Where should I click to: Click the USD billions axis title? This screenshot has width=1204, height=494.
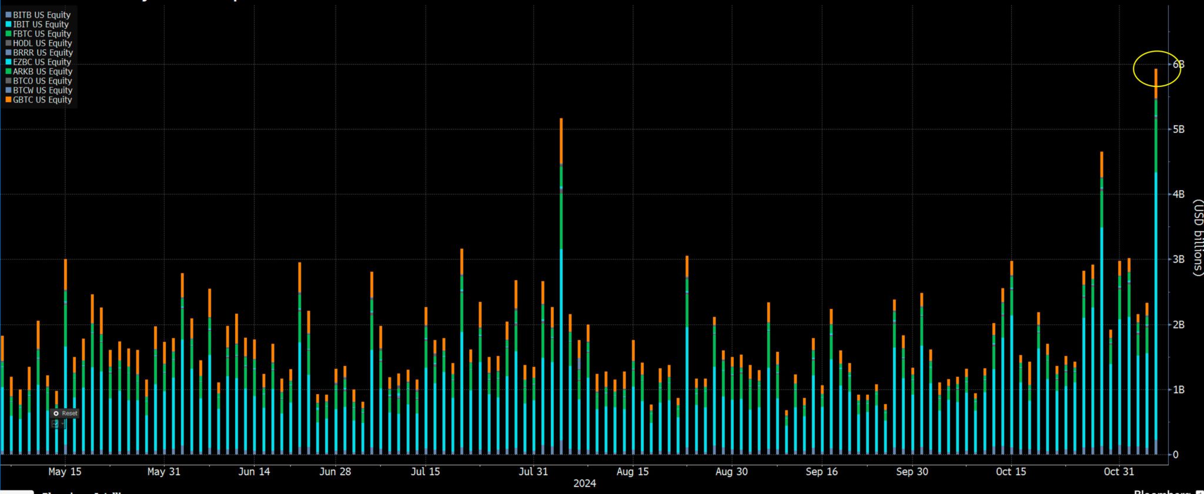pyautogui.click(x=1198, y=237)
